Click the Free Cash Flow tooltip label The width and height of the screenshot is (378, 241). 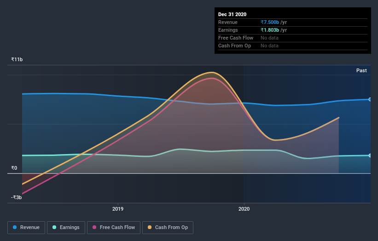(236, 38)
